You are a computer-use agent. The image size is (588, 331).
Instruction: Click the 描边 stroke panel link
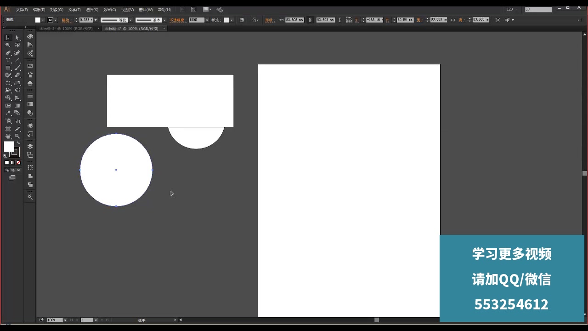coord(66,20)
